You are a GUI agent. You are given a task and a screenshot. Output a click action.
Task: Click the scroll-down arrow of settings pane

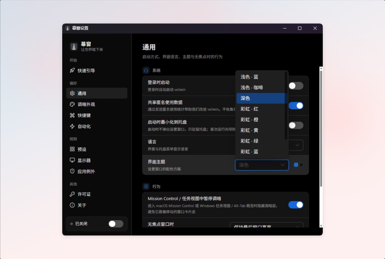tap(321, 226)
